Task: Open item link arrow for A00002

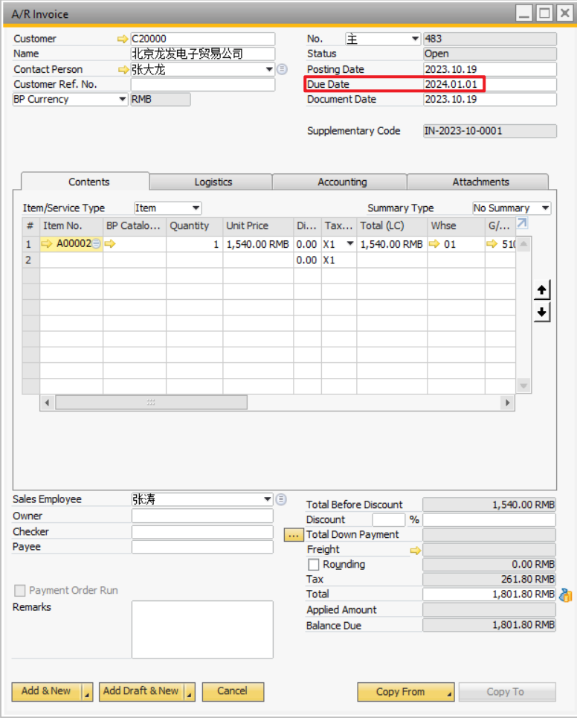Action: click(47, 243)
